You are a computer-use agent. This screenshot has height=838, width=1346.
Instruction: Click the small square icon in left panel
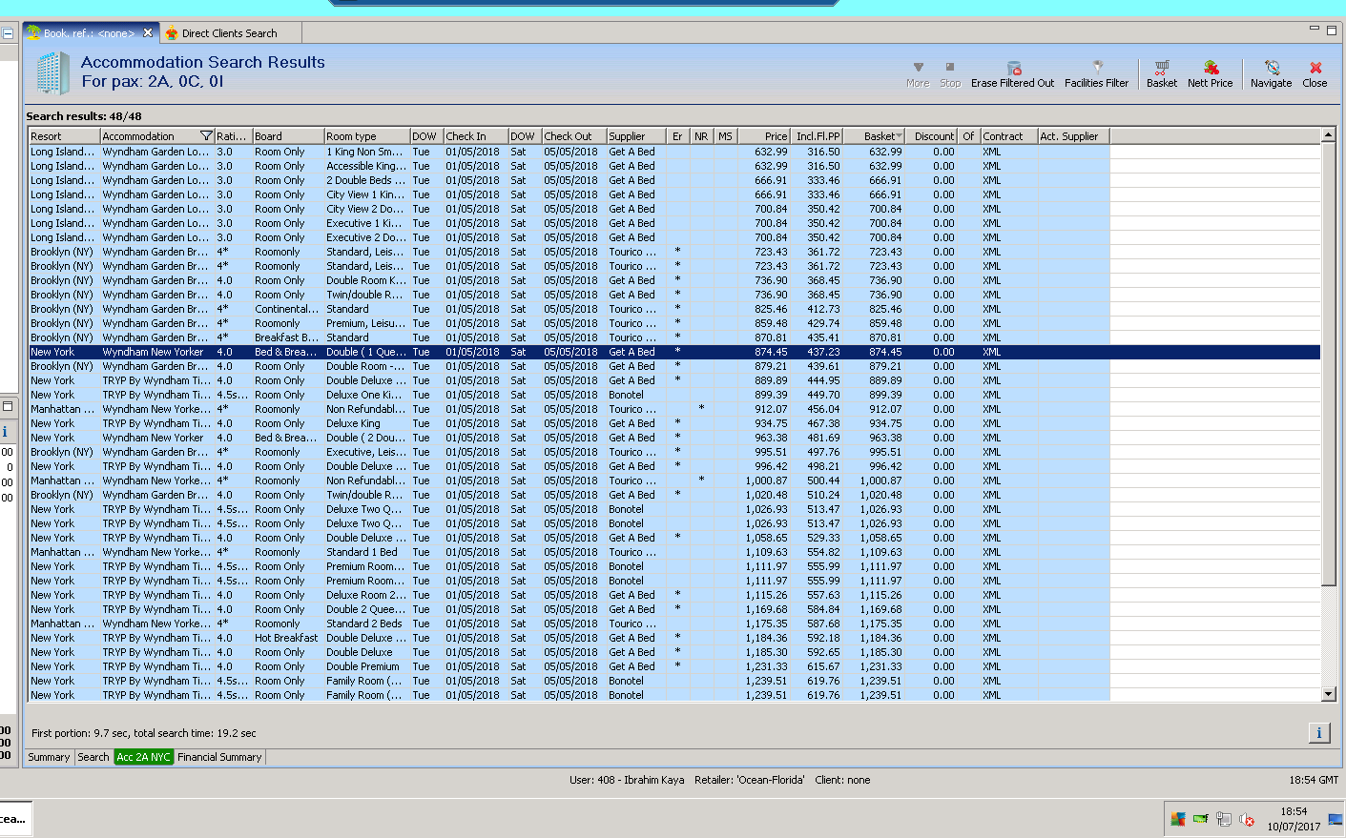pos(7,406)
